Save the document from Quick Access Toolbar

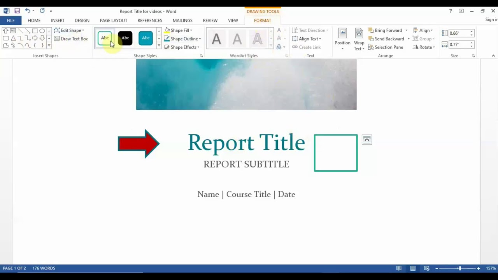pyautogui.click(x=17, y=11)
